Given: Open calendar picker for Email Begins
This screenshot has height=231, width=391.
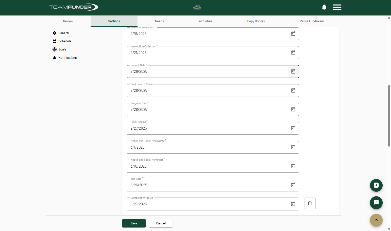Looking at the screenshot, I should tap(293, 128).
